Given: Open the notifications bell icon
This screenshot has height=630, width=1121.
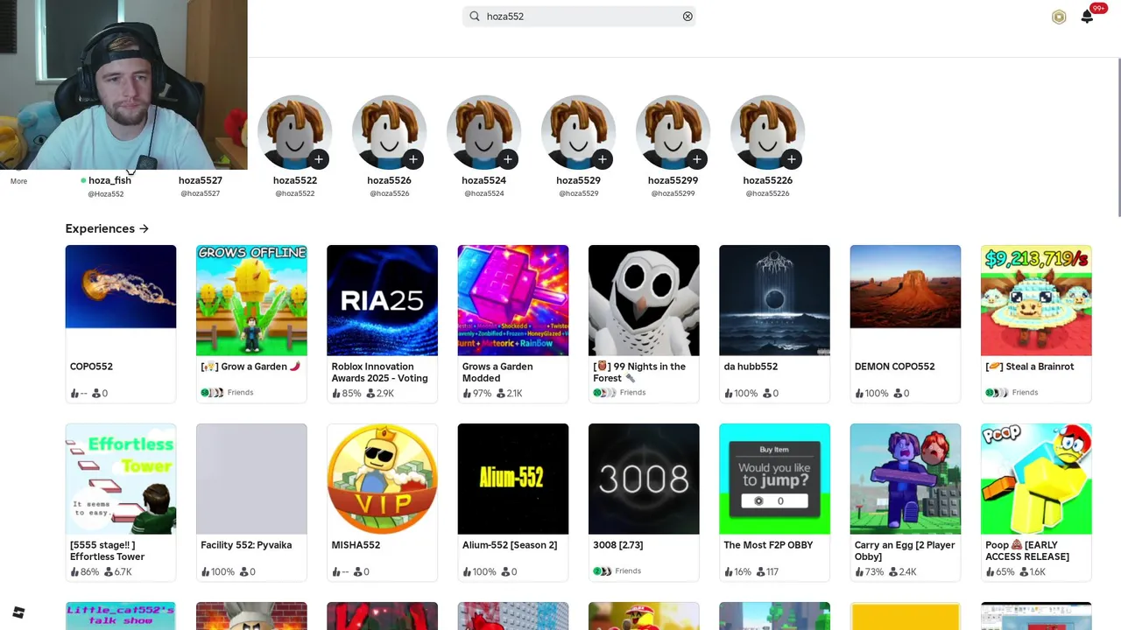Looking at the screenshot, I should click(1087, 17).
